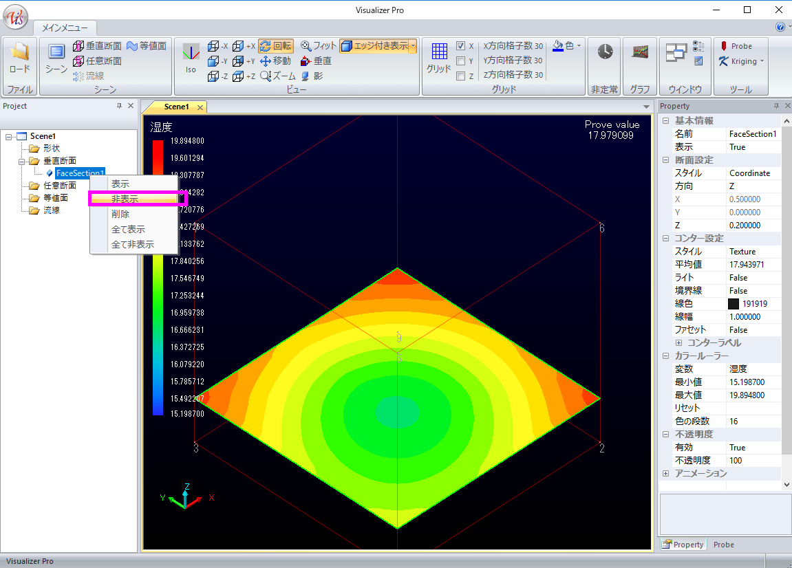Screen dimensions: 792x568
Task: Click the ロード (Load) file icon
Action: coord(19,56)
